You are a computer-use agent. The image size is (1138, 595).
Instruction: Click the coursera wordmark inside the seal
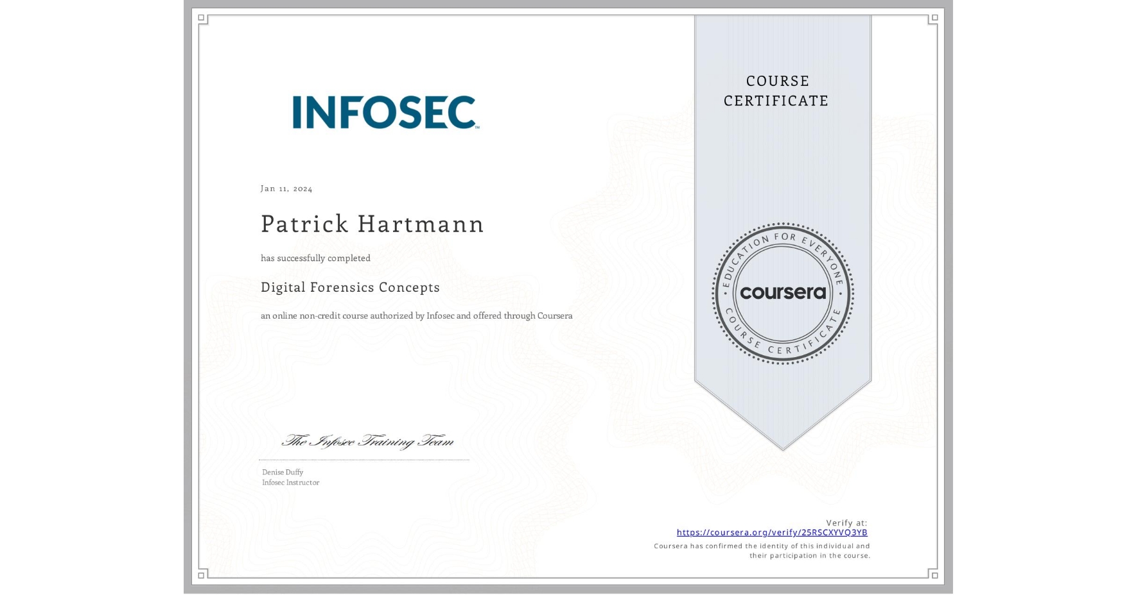click(x=783, y=293)
